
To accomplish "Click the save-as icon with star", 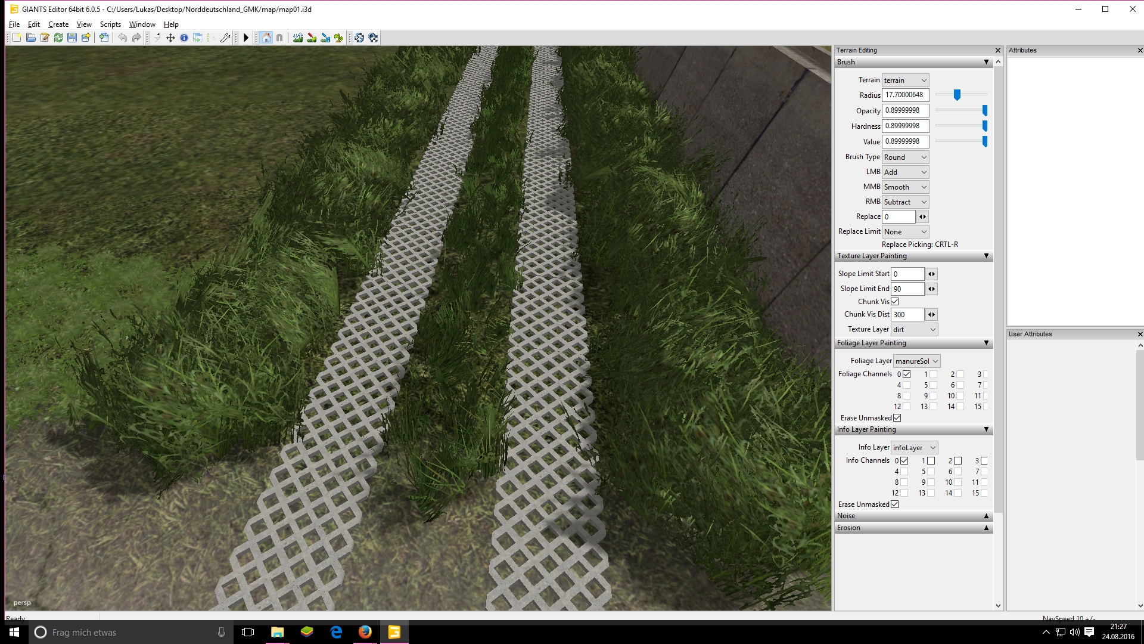I will pos(86,38).
